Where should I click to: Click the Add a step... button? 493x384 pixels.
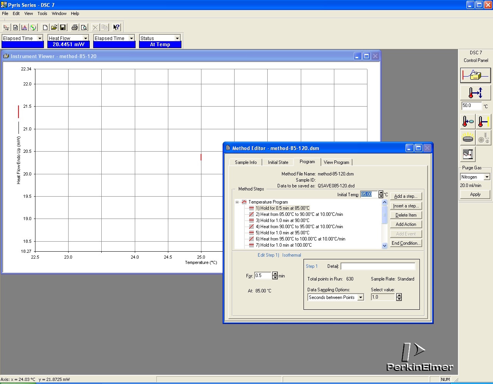406,196
